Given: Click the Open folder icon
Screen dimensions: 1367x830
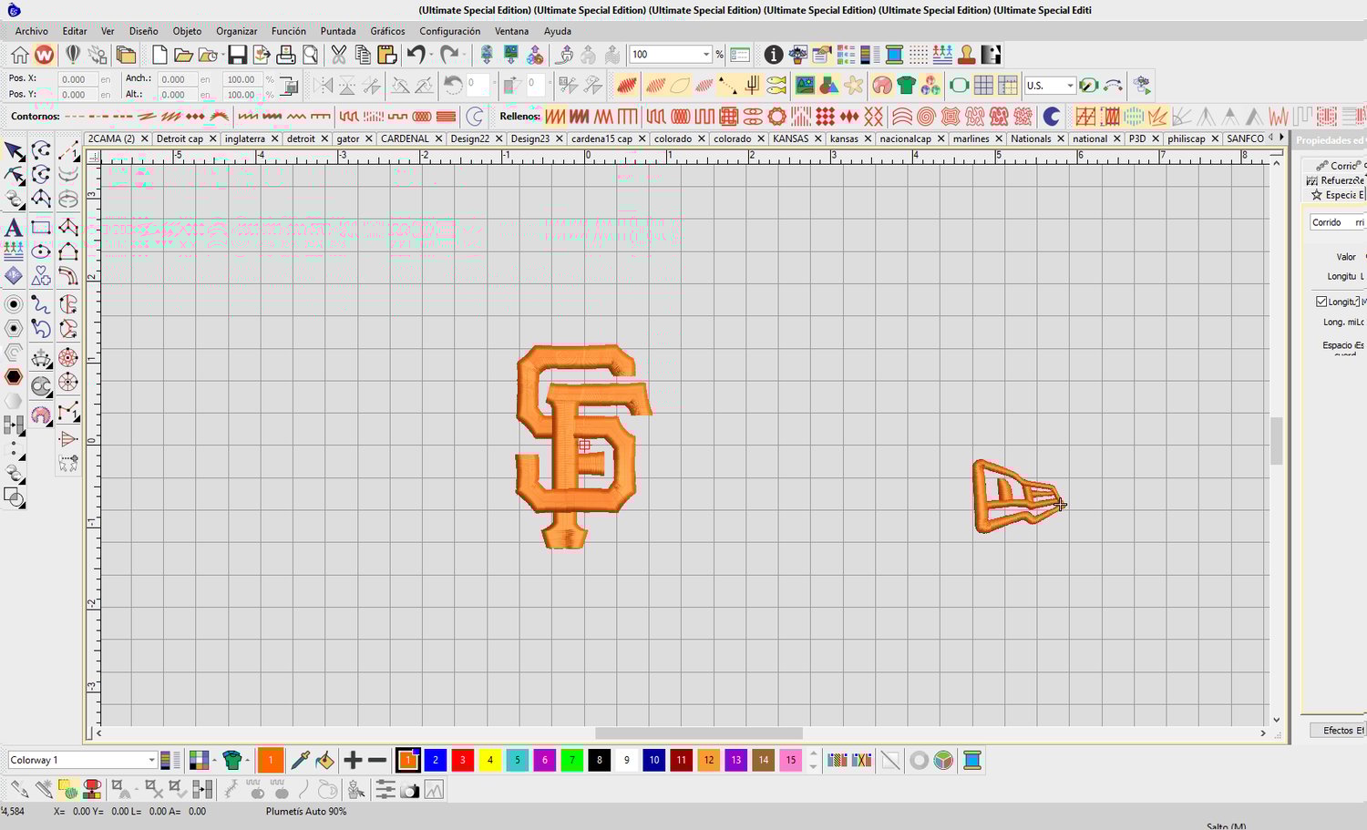Looking at the screenshot, I should click(183, 55).
